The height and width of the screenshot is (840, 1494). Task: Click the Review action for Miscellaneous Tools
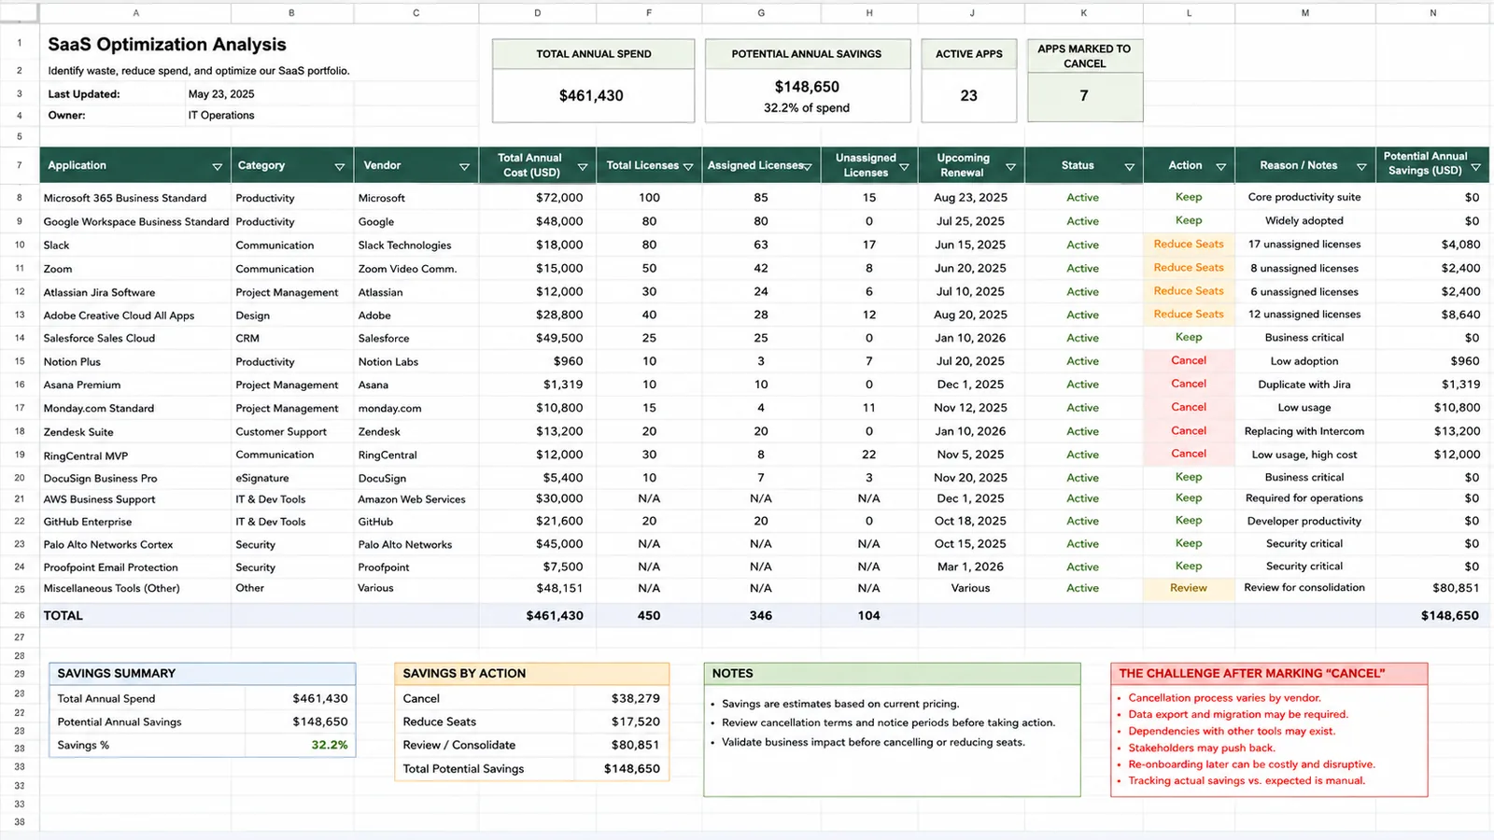coord(1189,588)
